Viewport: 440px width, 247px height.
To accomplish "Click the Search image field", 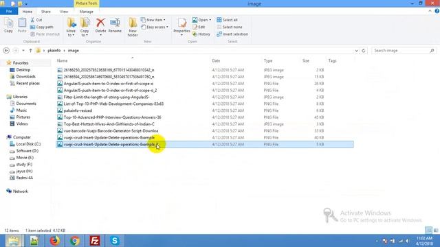I will coord(404,50).
